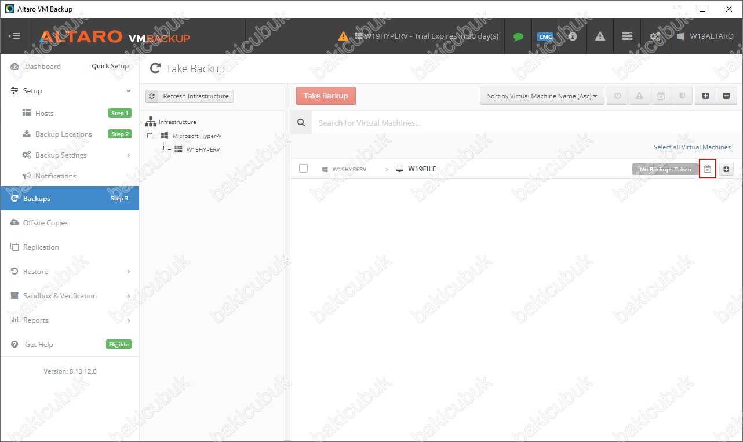The height and width of the screenshot is (442, 743).
Task: Click Quick Setup link in sidebar
Action: (110, 66)
